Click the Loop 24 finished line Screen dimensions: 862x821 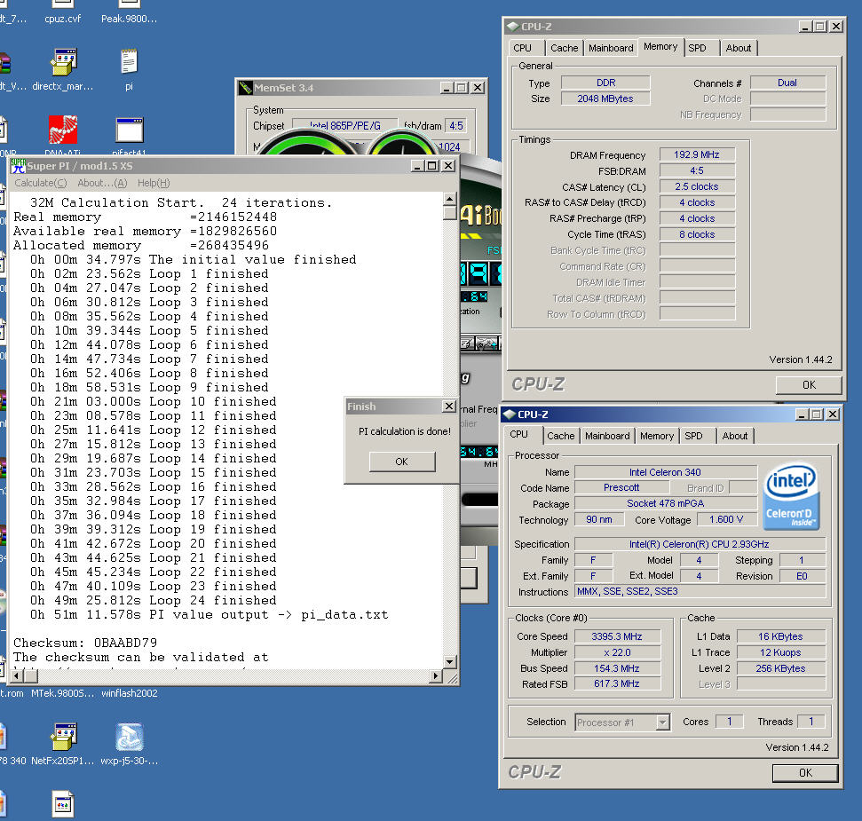(x=154, y=601)
